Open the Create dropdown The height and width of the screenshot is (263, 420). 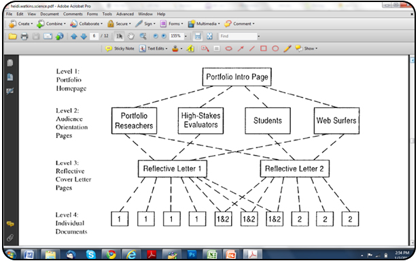click(x=20, y=24)
